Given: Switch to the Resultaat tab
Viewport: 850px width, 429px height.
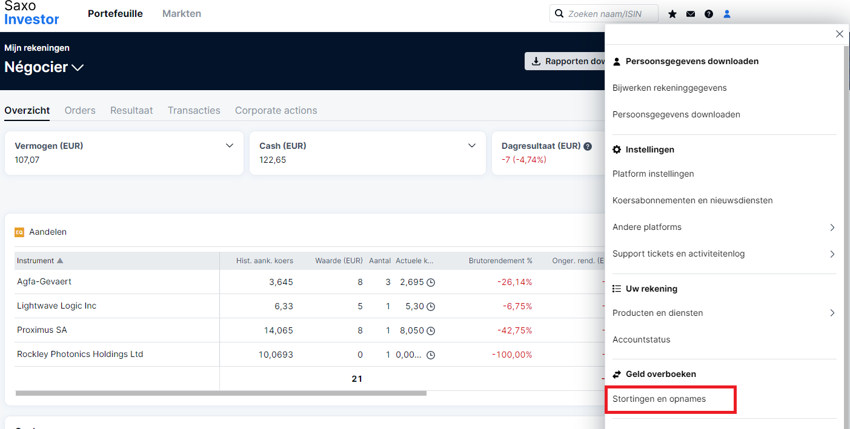Looking at the screenshot, I should tap(131, 110).
